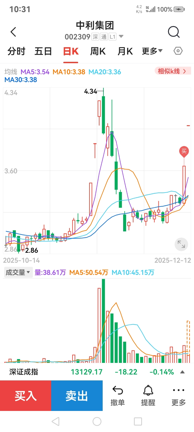Switch to 五日 tab
Image resolution: width=194 pixels, height=432 pixels.
coord(43,51)
